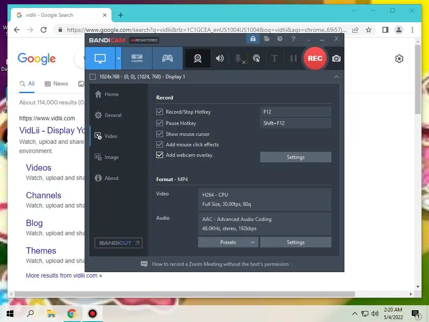The height and width of the screenshot is (322, 429).
Task: Take a screenshot with the camera icon
Action: click(x=336, y=58)
